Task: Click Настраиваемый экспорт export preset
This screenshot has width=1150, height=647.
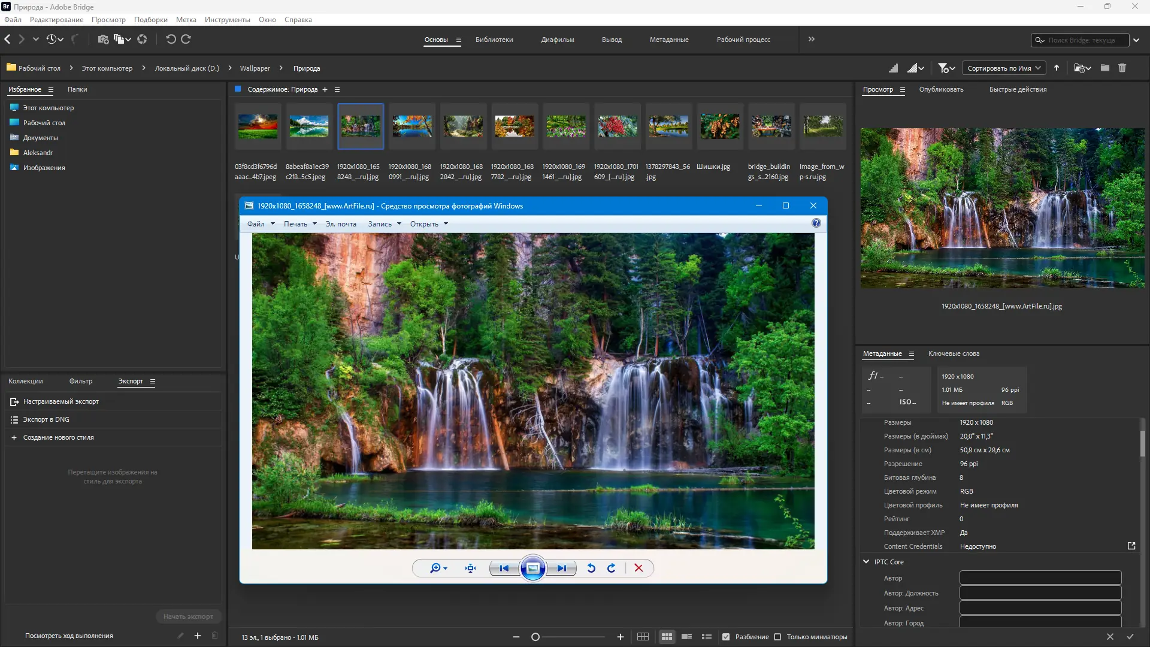Action: coord(60,401)
